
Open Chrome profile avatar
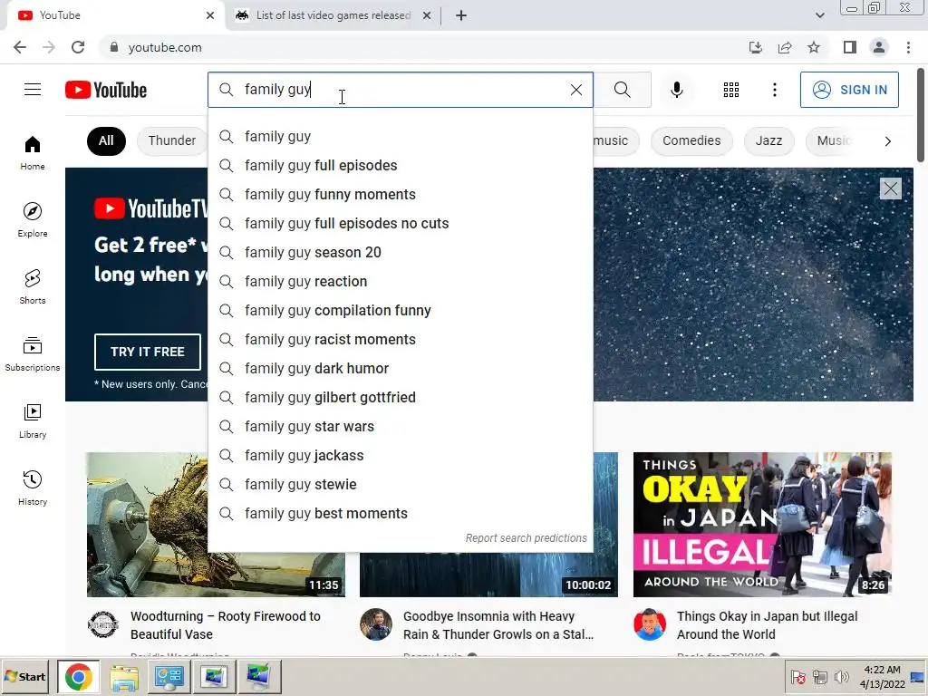click(x=879, y=47)
